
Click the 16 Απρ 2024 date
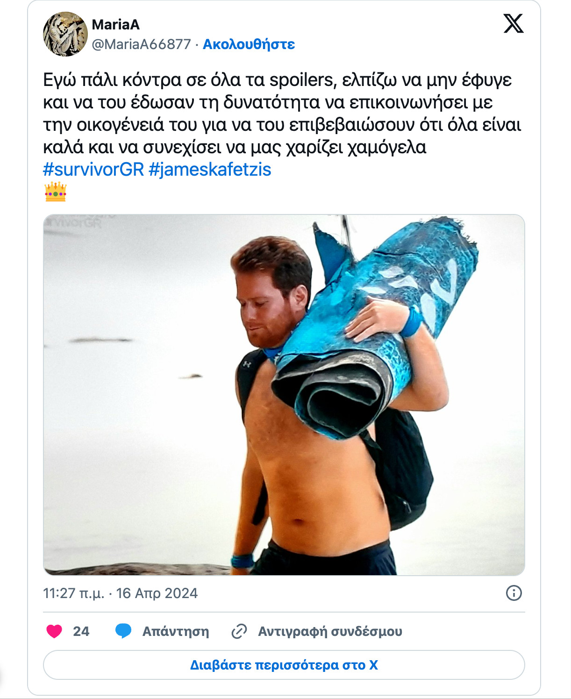(157, 593)
